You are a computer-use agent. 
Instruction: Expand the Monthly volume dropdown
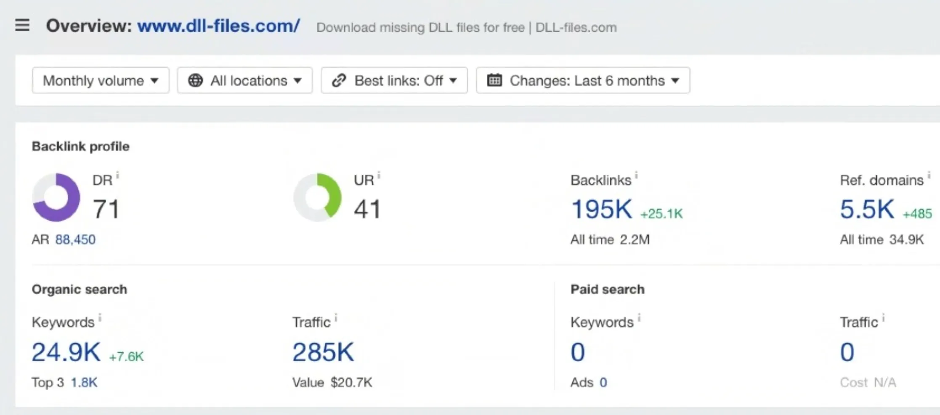pyautogui.click(x=101, y=80)
